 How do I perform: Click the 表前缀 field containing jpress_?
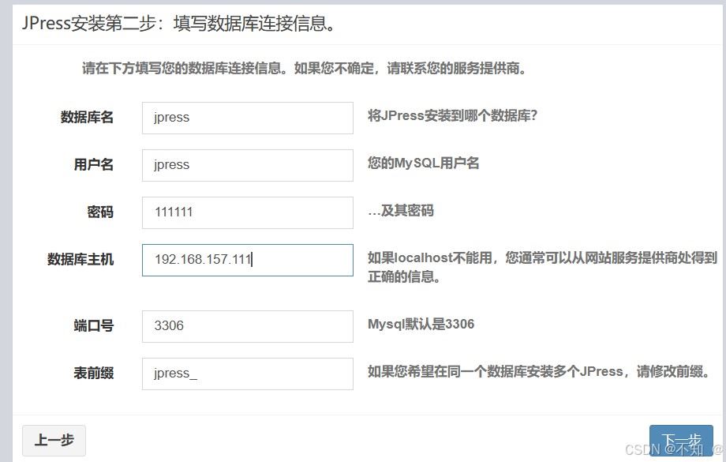coord(247,374)
